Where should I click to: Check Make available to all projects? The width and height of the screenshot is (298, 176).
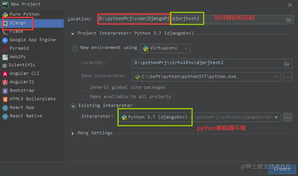click(85, 97)
